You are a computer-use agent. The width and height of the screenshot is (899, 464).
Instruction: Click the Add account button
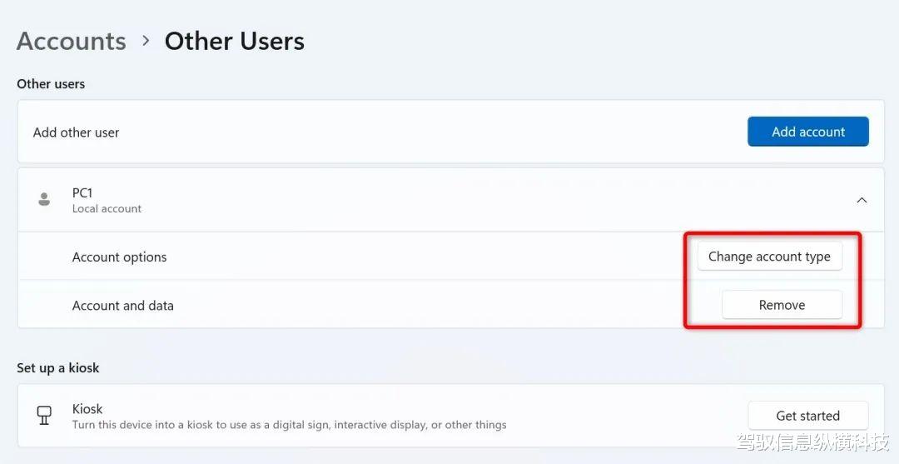[807, 132]
